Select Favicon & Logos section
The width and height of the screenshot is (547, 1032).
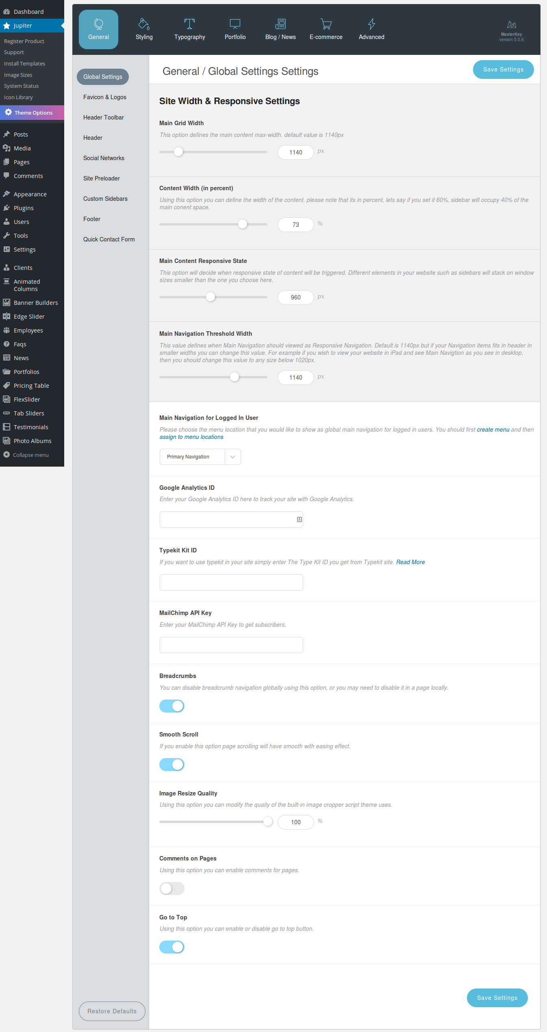tap(105, 97)
